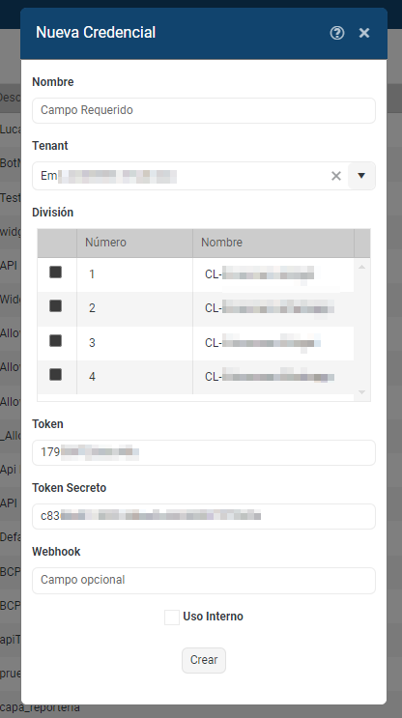
Task: Focus the Webhook optional field
Action: 204,580
